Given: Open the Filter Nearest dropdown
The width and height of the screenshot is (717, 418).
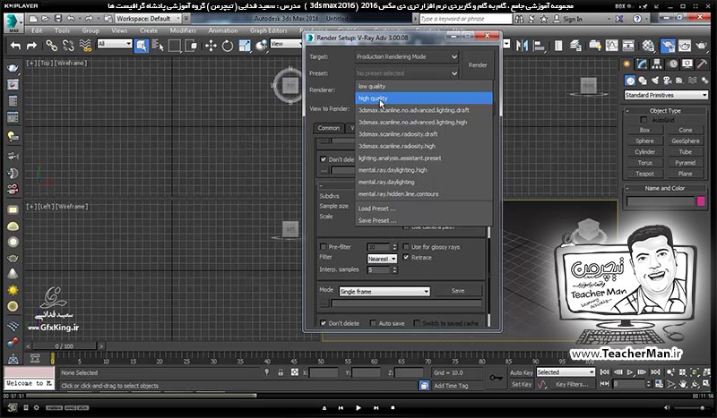Looking at the screenshot, I should 382,259.
